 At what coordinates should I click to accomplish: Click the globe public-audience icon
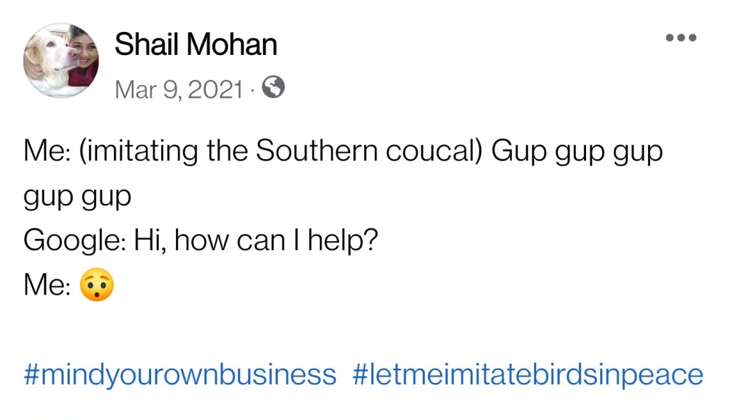(274, 88)
